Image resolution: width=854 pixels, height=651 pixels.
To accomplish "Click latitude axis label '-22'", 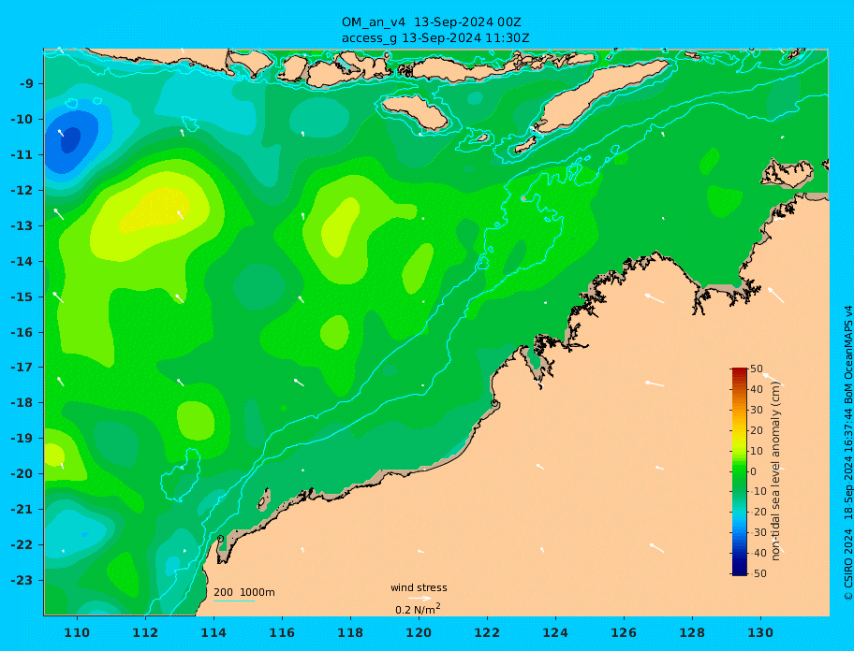I will tap(22, 545).
